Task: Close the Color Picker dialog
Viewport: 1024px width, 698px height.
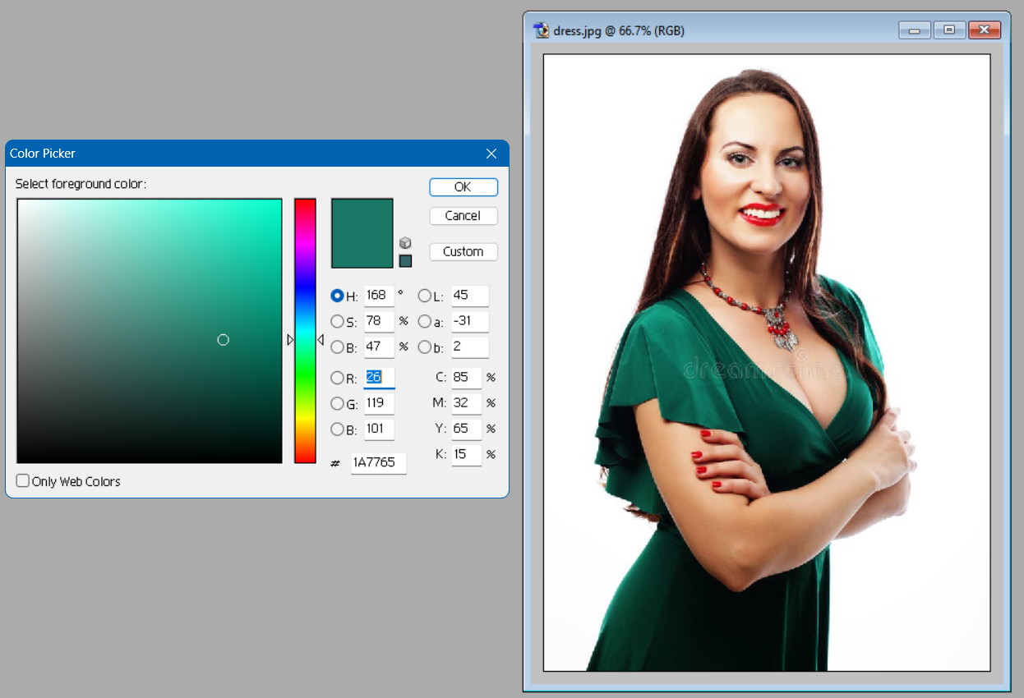Action: (491, 154)
